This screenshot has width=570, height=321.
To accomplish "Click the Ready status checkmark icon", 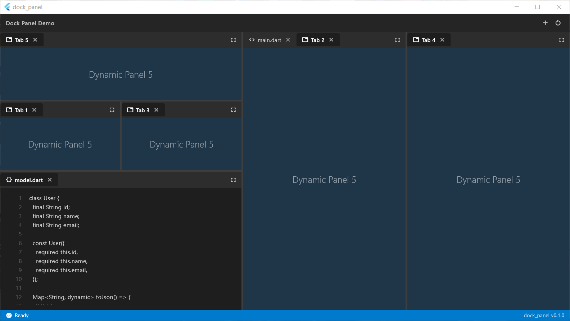I will pyautogui.click(x=9, y=315).
